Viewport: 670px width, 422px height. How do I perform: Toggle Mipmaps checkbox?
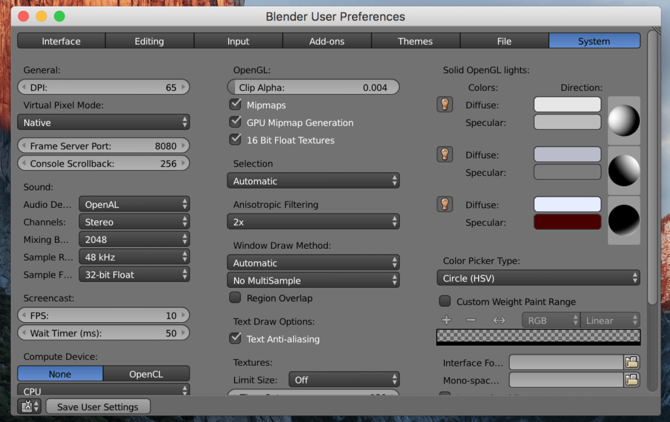[235, 104]
